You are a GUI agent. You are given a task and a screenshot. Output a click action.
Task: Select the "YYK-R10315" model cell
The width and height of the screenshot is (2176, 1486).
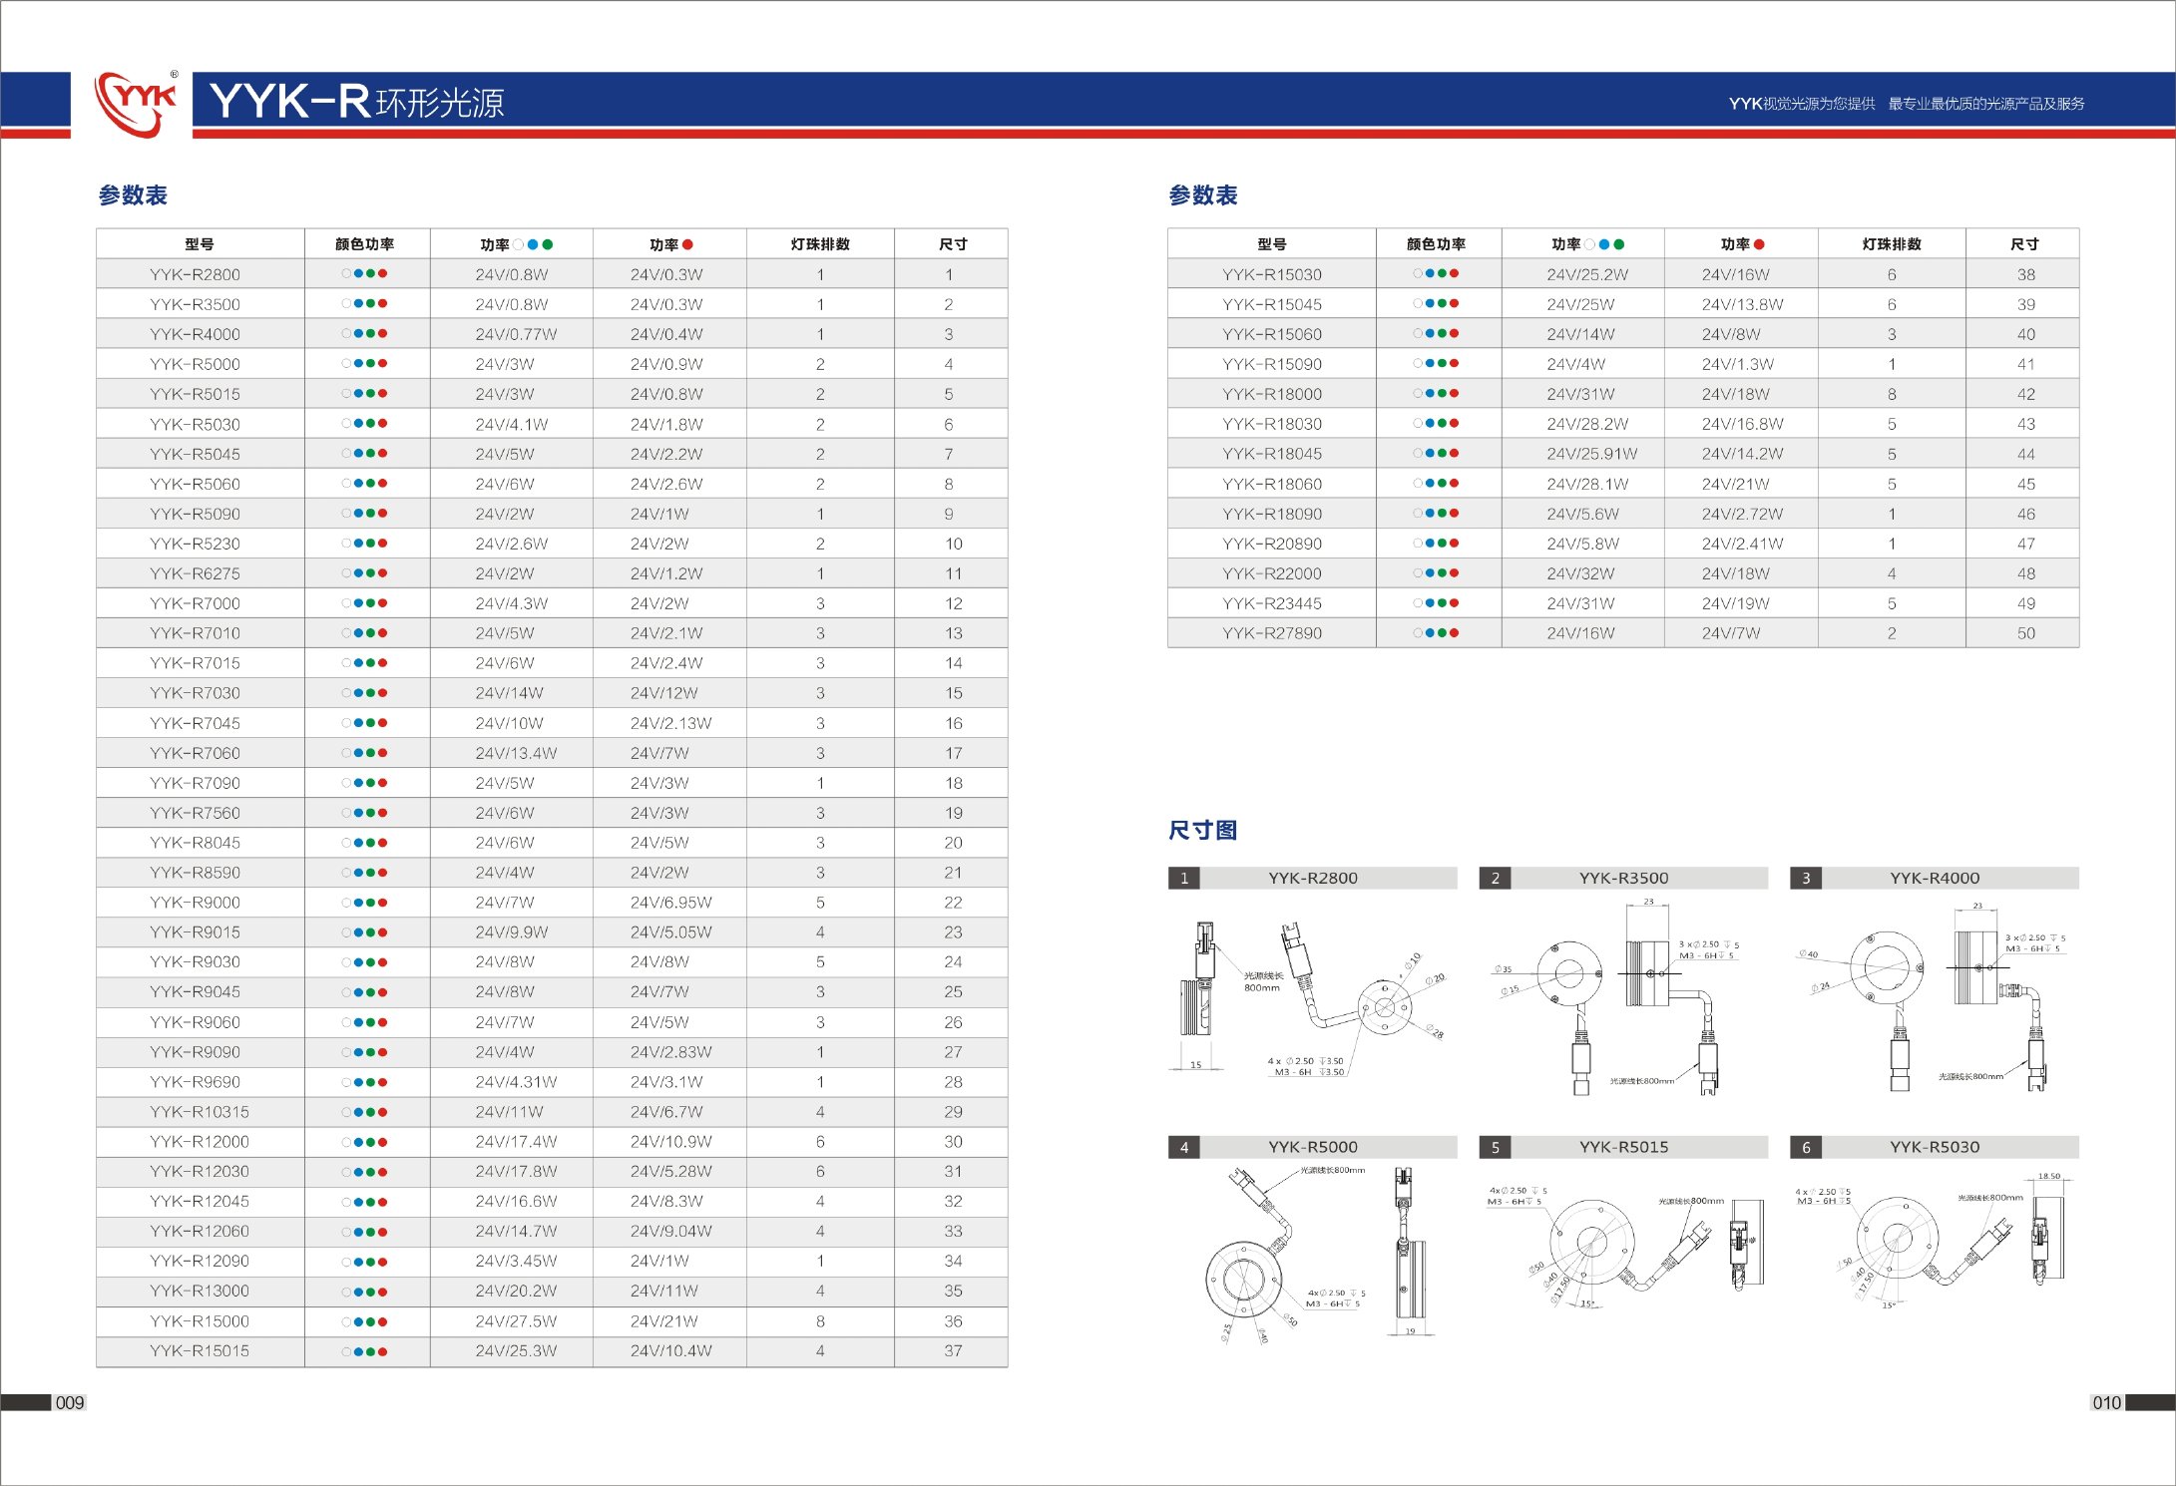tap(200, 1112)
